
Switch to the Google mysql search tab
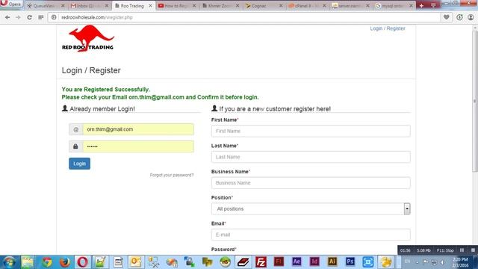pyautogui.click(x=394, y=6)
